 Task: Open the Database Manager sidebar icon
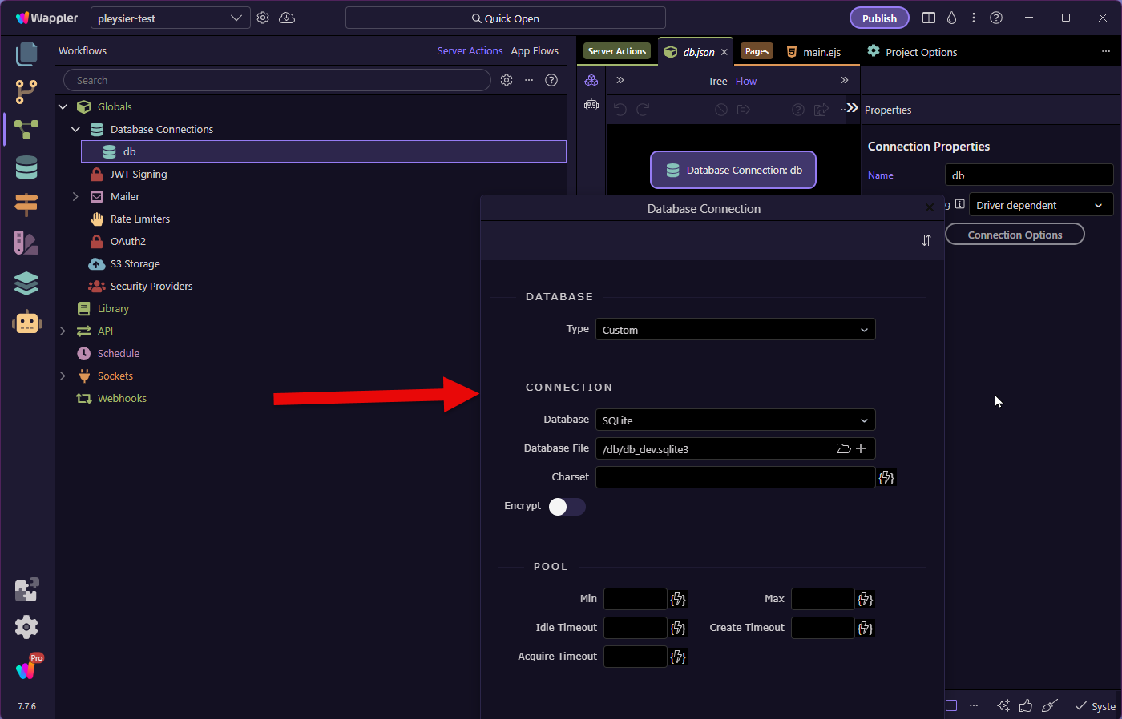coord(26,167)
